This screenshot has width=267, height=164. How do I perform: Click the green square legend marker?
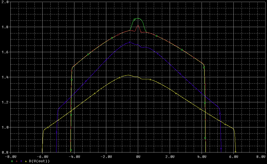tap(12, 161)
